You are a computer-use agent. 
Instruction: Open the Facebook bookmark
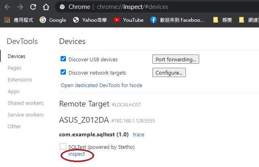point(177,20)
